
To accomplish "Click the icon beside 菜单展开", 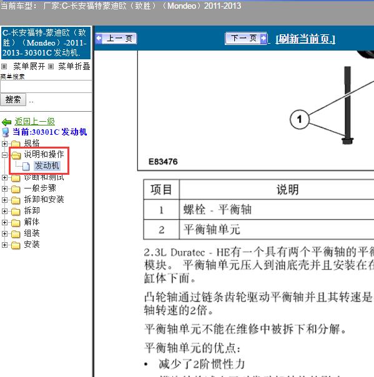I will [4, 66].
